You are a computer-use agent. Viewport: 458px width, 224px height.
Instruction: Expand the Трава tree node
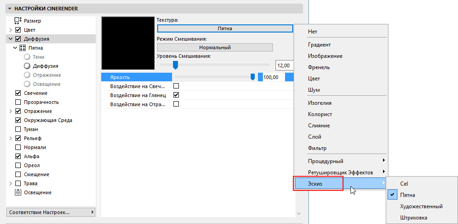tap(11, 184)
